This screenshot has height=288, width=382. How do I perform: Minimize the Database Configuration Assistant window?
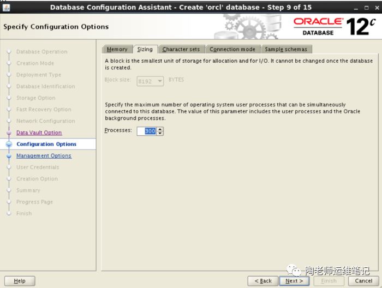[x=356, y=8]
